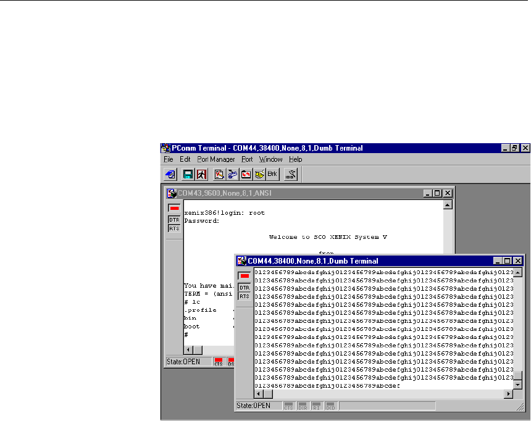Viewport: 531px width, 421px height.
Task: Click State:OPEN status in COM44 window
Action: [x=258, y=406]
